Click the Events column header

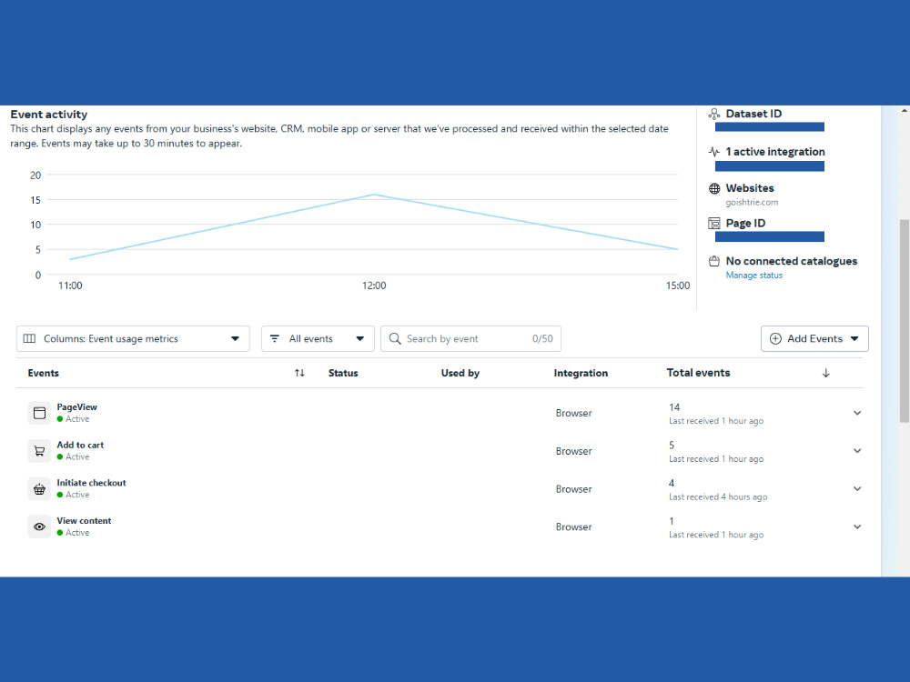point(44,373)
